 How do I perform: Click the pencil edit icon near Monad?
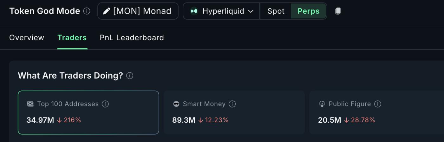click(107, 11)
